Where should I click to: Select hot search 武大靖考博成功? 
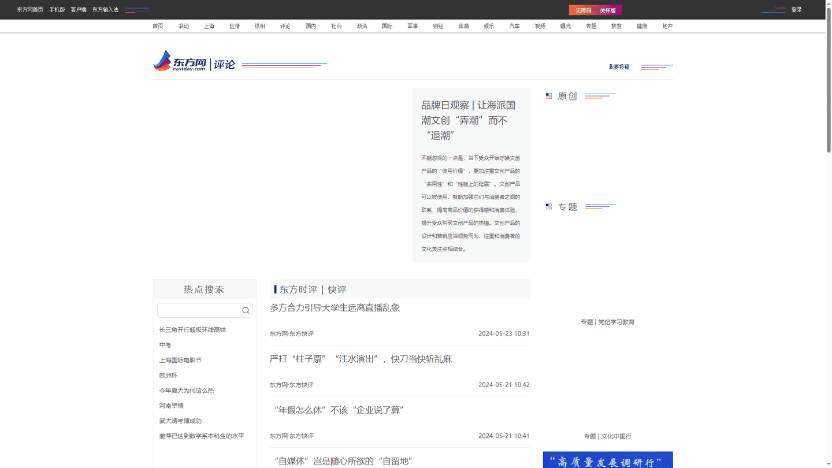pyautogui.click(x=180, y=421)
